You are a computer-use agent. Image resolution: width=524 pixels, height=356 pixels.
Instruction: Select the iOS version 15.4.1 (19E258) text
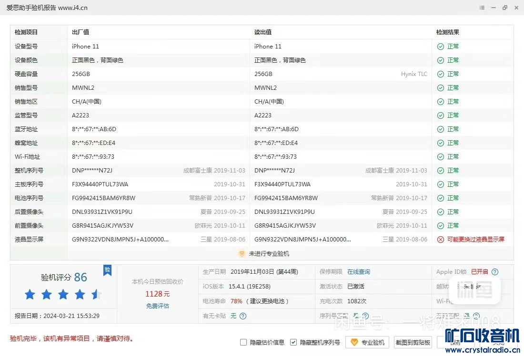[x=250, y=286]
